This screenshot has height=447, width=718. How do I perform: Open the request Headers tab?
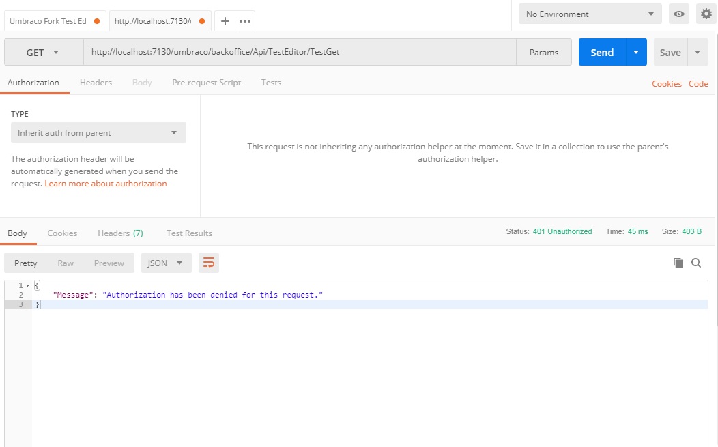click(96, 83)
